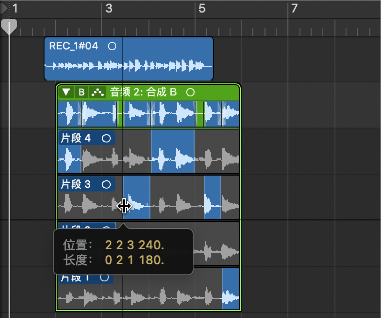Click the 音频 2: 合成 B folder title
Screen dimensions: 382x318
tap(143, 92)
